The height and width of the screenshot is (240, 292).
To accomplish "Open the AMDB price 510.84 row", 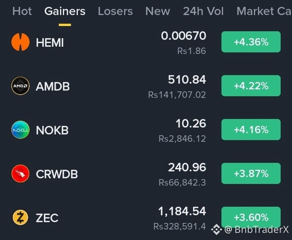I will tap(146, 86).
